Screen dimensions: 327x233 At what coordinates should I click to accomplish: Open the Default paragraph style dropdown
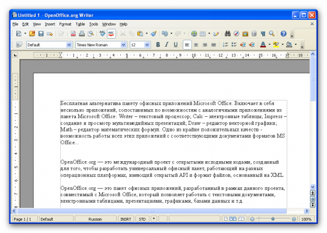point(69,45)
